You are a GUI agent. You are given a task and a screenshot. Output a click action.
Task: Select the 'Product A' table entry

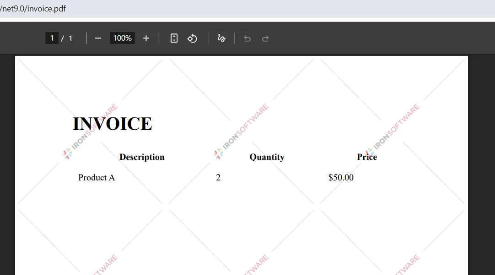tap(97, 177)
